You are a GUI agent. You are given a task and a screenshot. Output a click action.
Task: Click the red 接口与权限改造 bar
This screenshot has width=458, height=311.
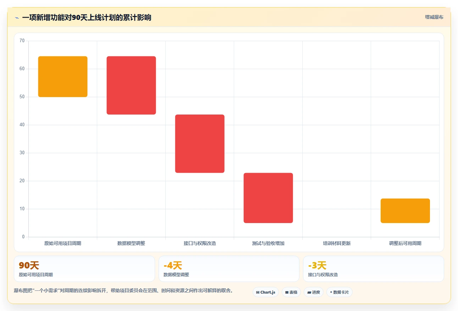(200, 144)
